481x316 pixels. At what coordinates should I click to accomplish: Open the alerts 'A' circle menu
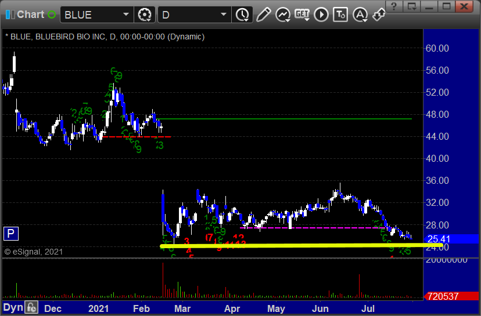[x=360, y=14]
